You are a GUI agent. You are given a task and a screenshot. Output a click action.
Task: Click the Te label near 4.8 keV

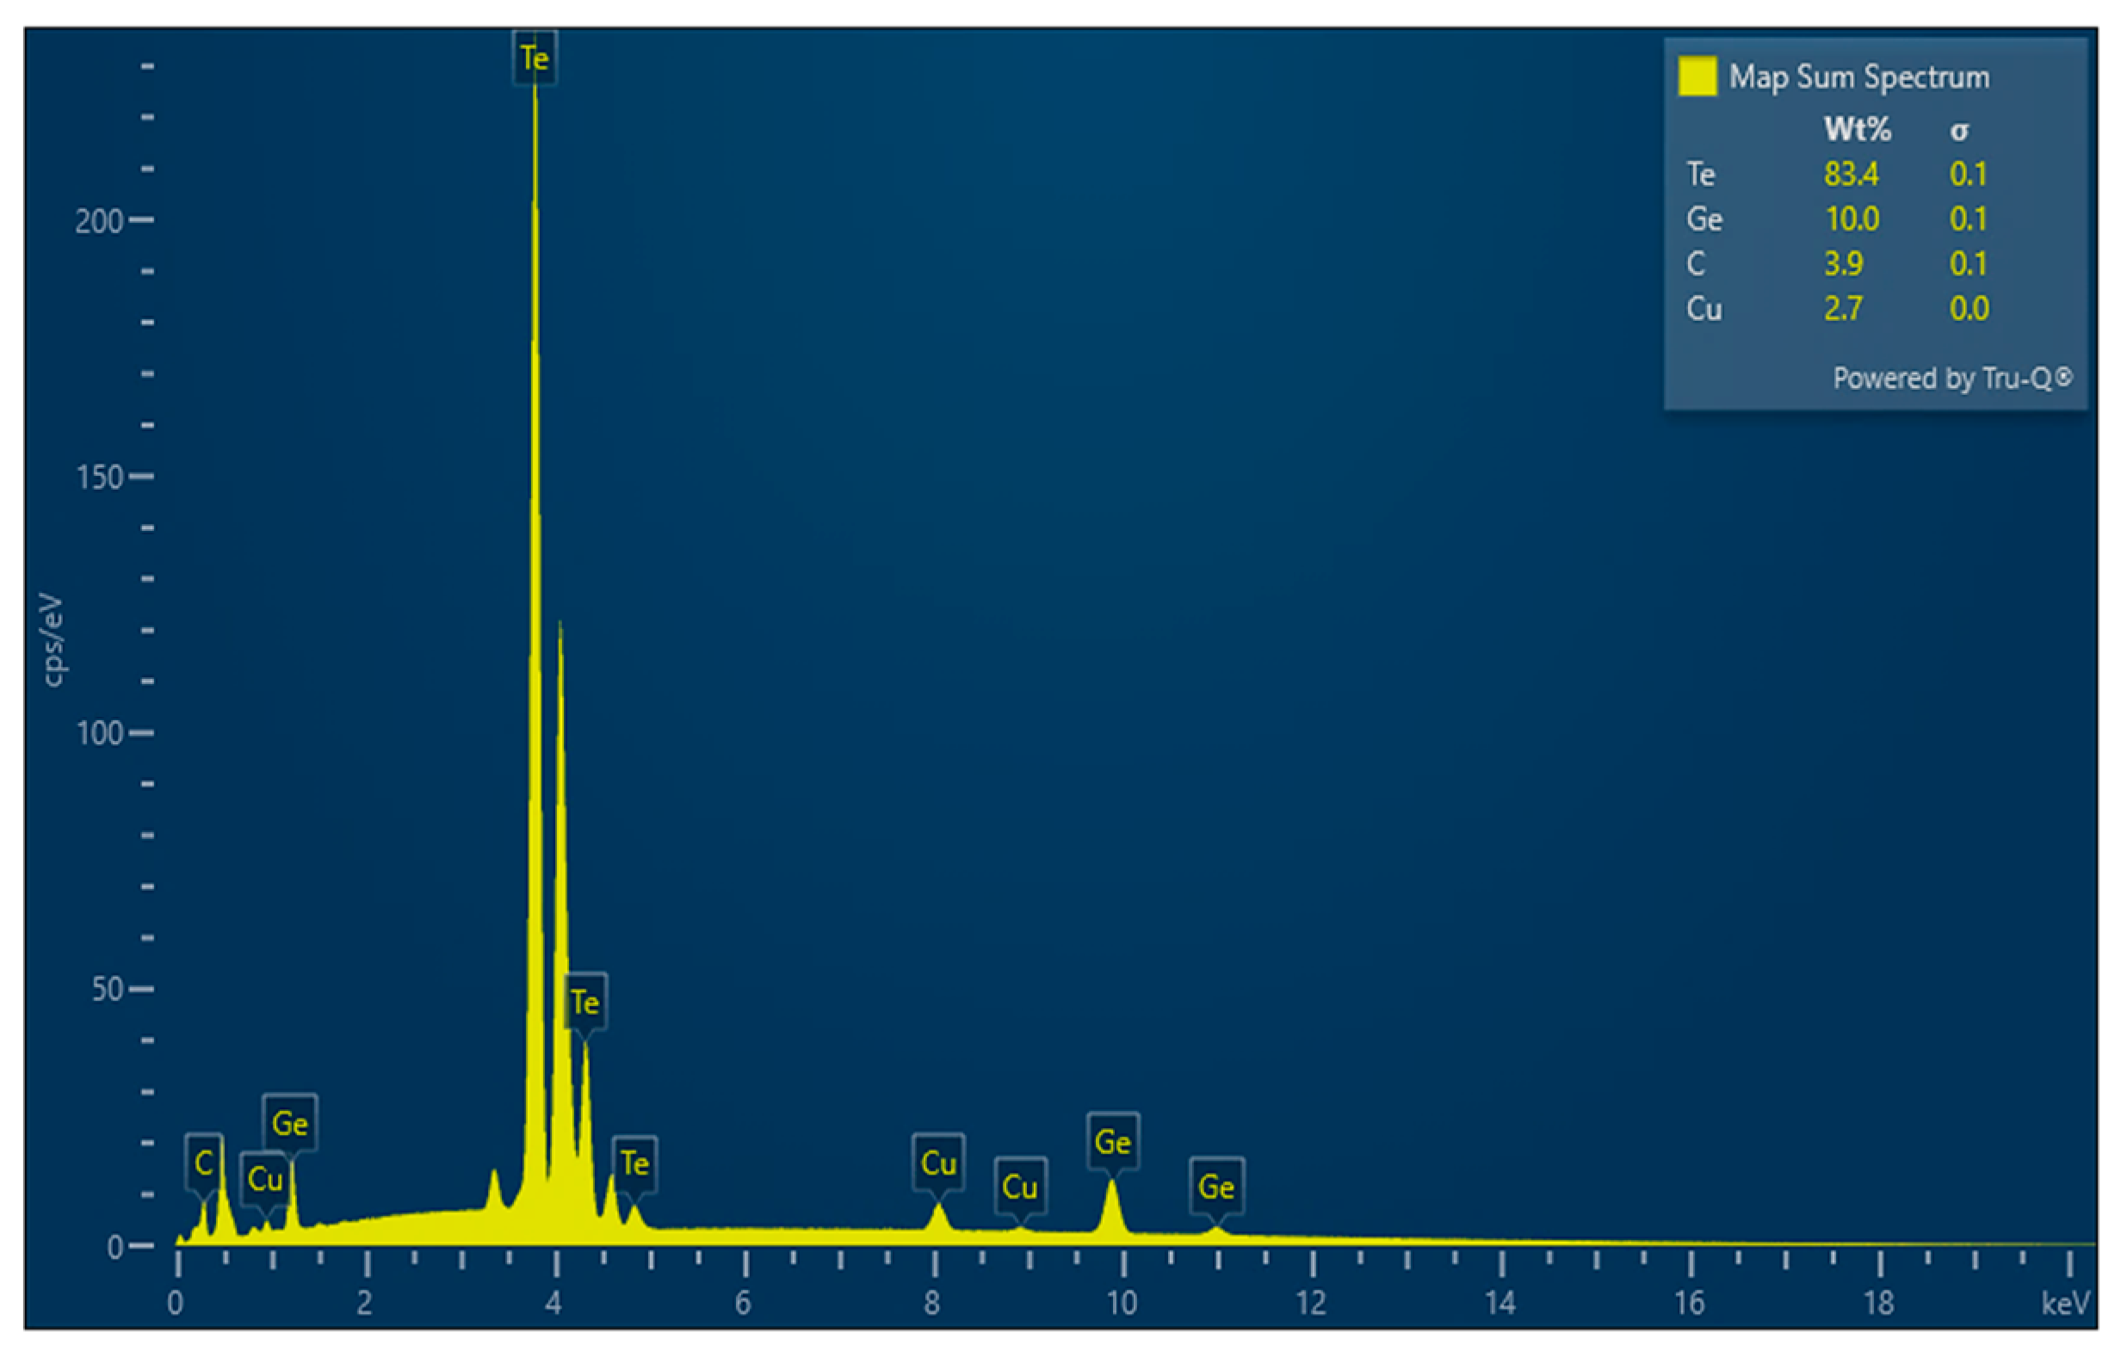(x=634, y=1163)
